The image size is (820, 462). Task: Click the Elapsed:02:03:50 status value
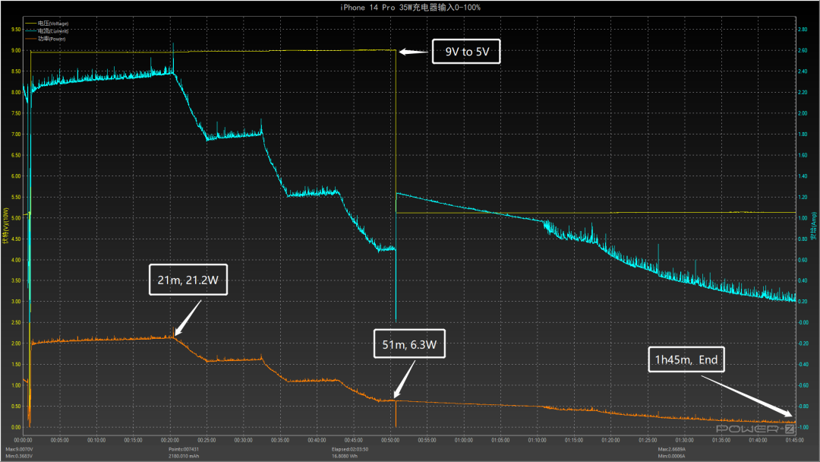pos(350,449)
